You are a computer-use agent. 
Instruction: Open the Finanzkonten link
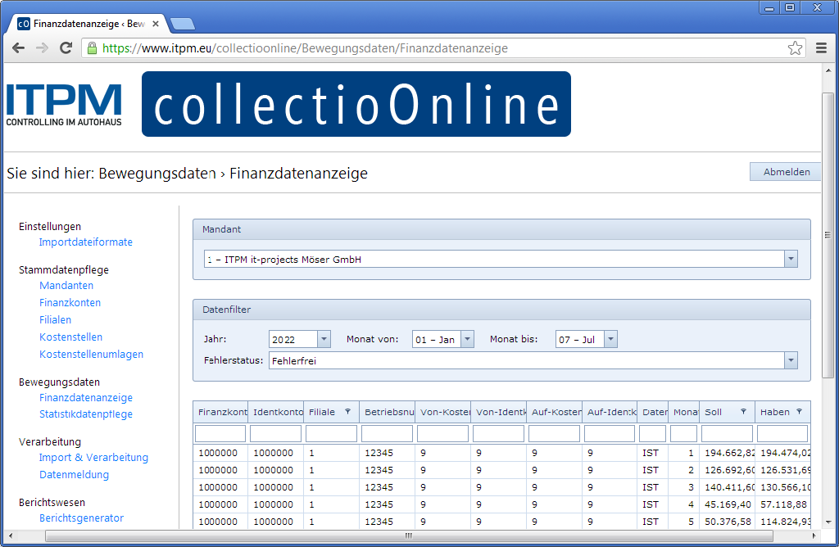click(70, 303)
